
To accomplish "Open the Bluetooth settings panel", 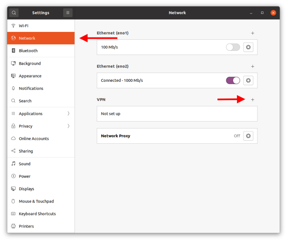I will point(28,51).
